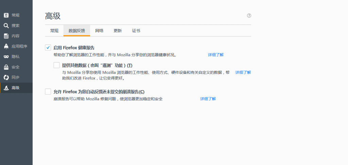Click description text 帮助您了解浏览器的工作性能

[115, 55]
